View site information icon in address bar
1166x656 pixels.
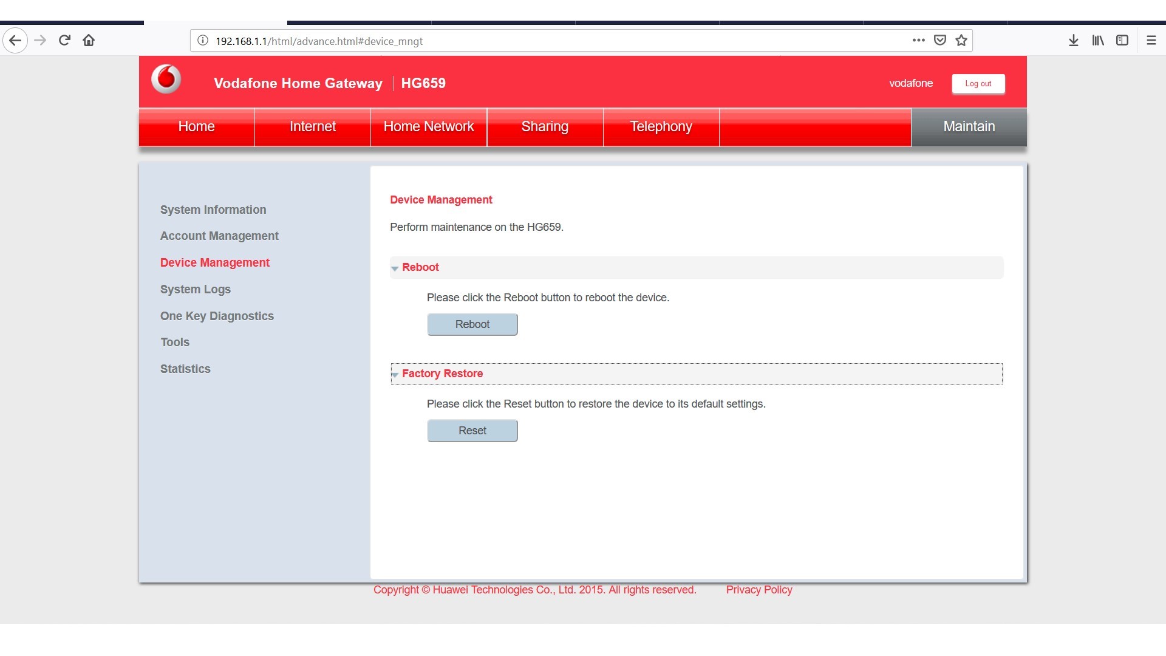[203, 41]
